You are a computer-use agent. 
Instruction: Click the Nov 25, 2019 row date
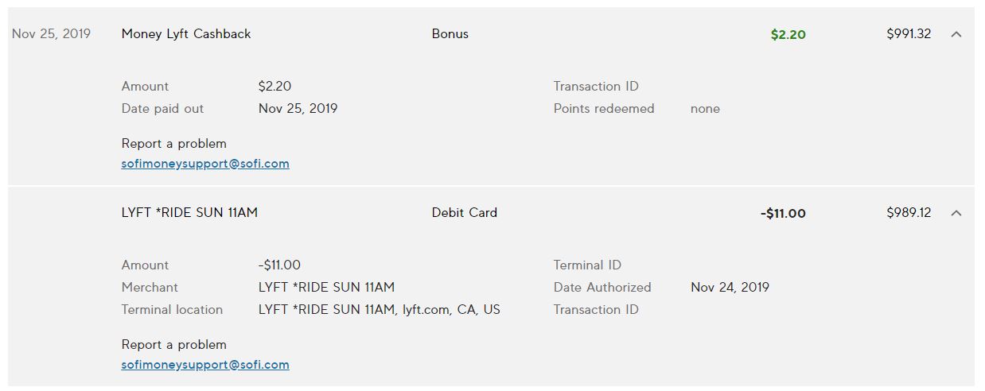(x=52, y=34)
